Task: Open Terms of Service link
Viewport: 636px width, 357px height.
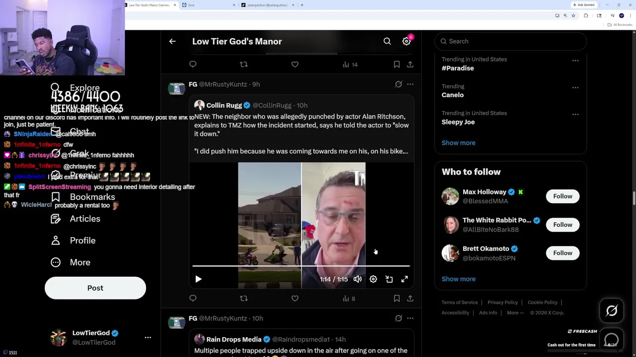Action: (x=460, y=302)
